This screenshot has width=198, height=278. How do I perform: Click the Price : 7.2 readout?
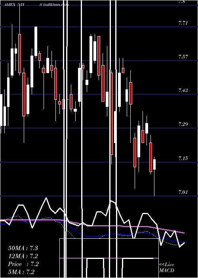coord(23,264)
